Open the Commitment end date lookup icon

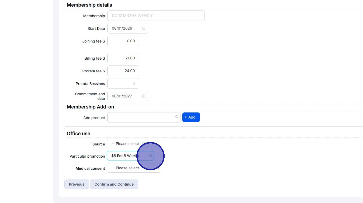144,96
